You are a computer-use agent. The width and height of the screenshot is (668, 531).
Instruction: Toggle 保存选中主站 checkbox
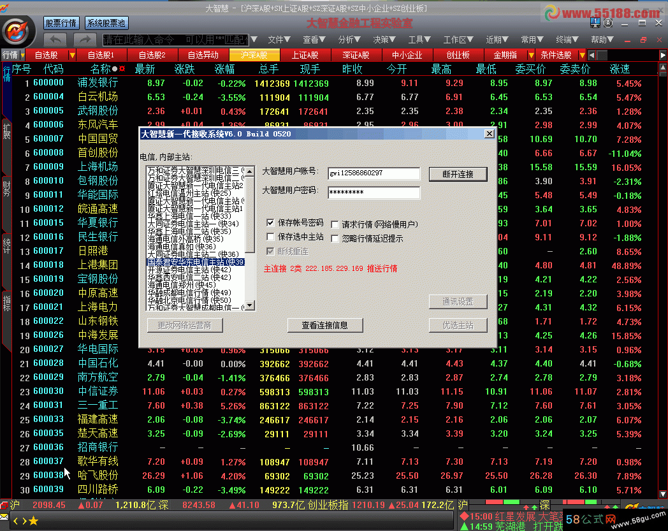[270, 236]
